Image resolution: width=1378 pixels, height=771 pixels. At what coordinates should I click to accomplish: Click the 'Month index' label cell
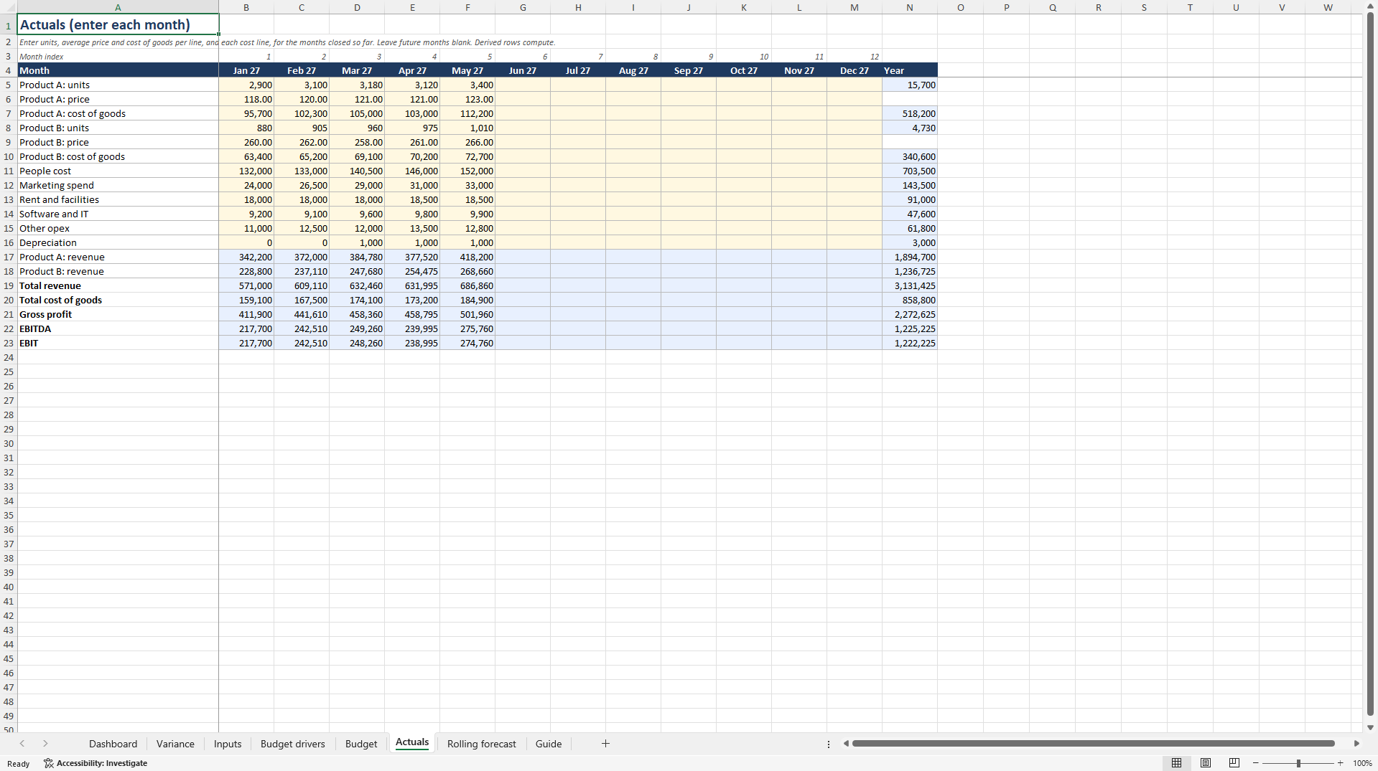click(x=118, y=56)
